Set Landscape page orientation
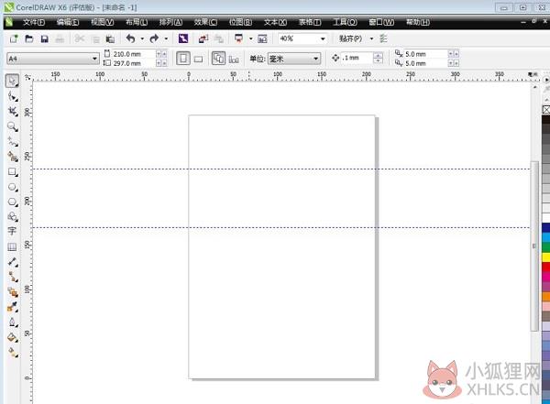Viewport: 550px width, 404px height. (x=199, y=59)
